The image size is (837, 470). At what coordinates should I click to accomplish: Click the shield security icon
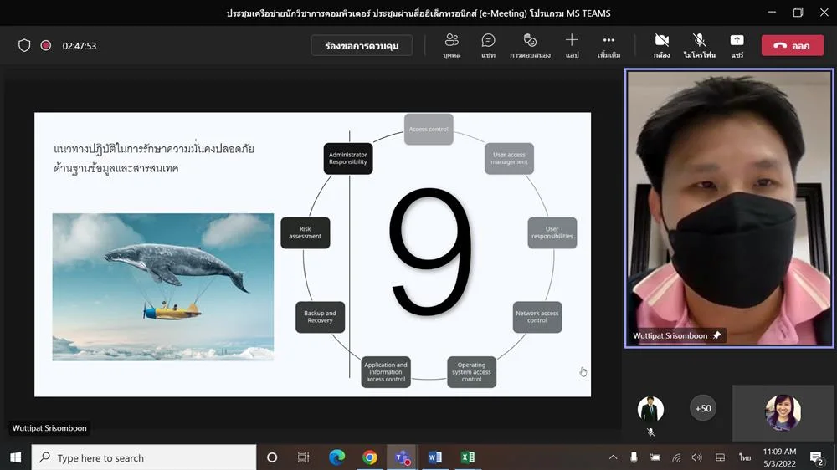coord(24,46)
